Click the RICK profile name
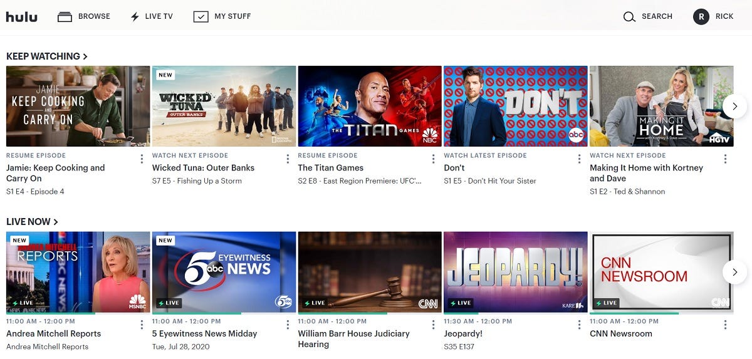This screenshot has height=359, width=752. coord(724,17)
